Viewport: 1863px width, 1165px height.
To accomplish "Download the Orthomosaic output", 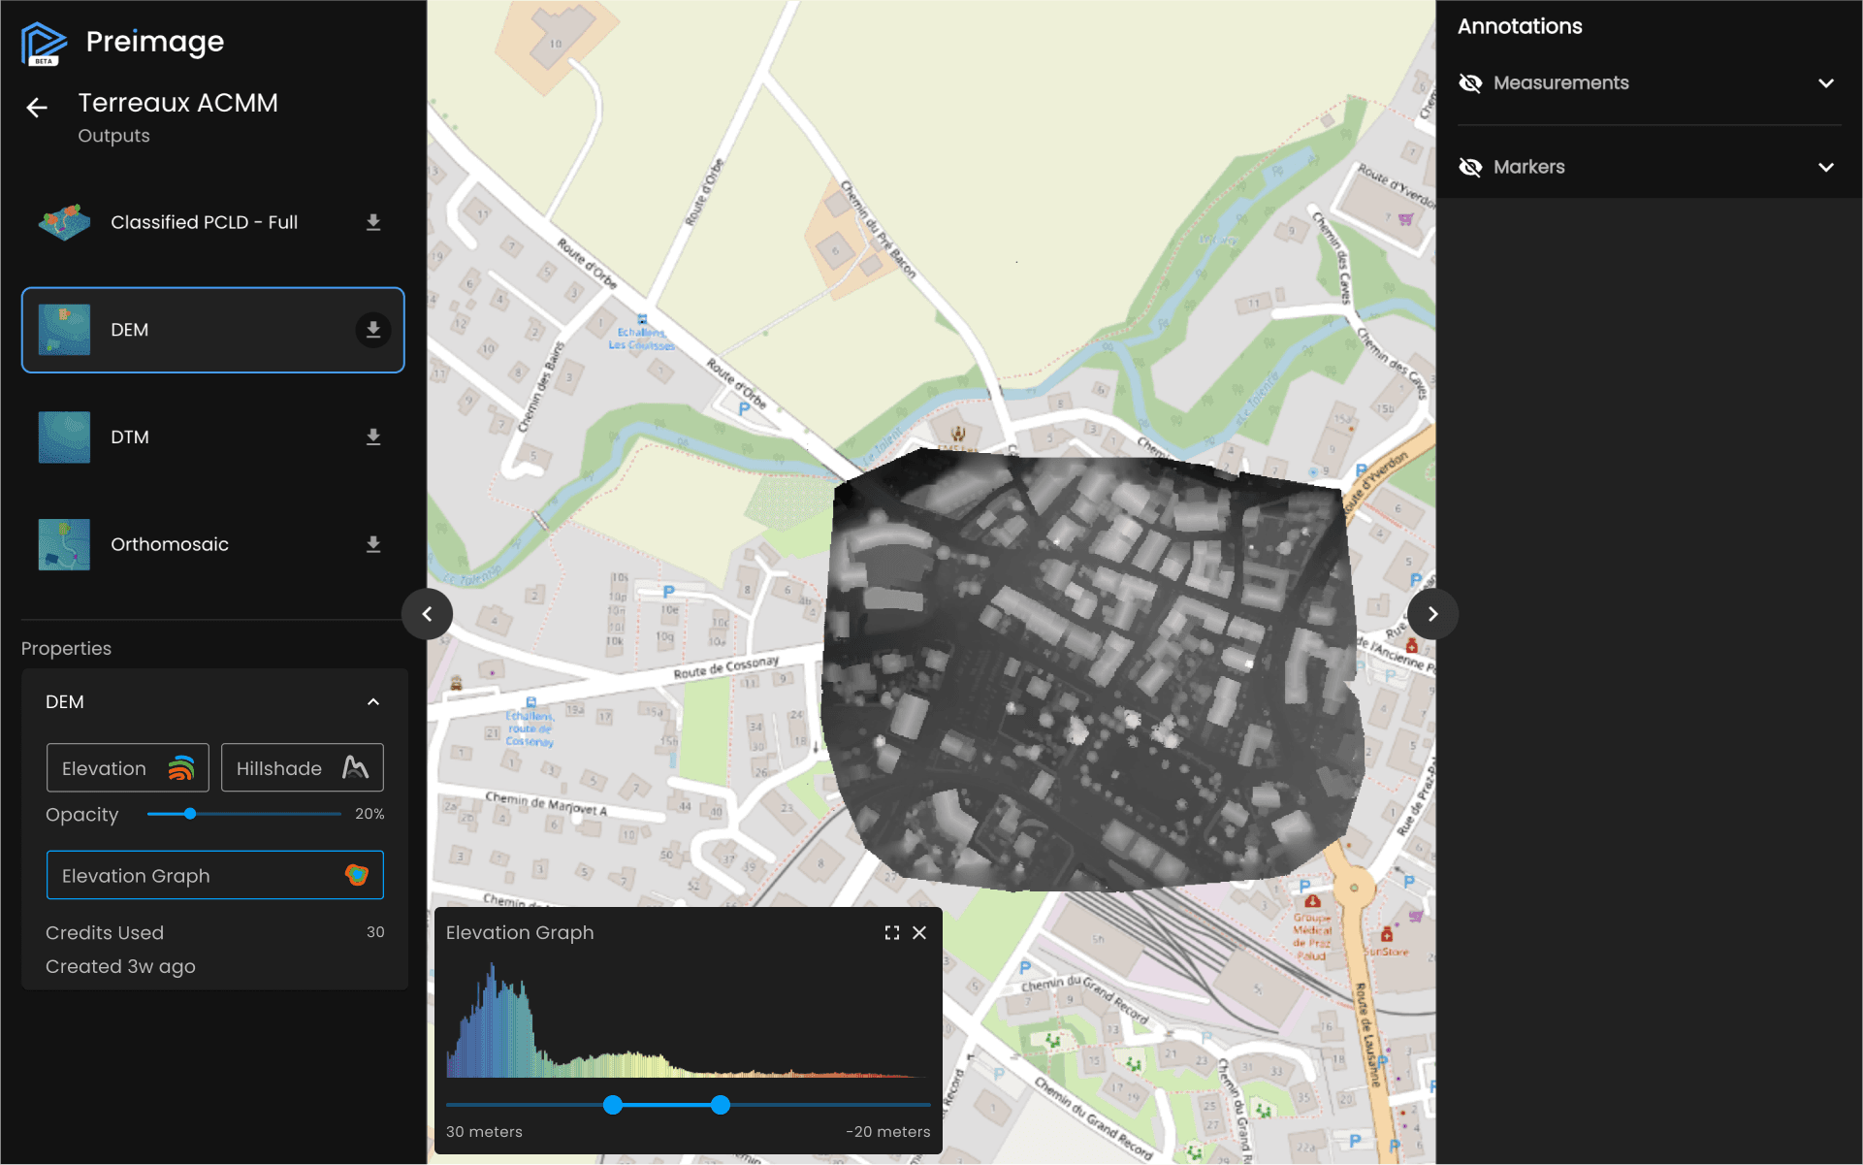I will [373, 544].
